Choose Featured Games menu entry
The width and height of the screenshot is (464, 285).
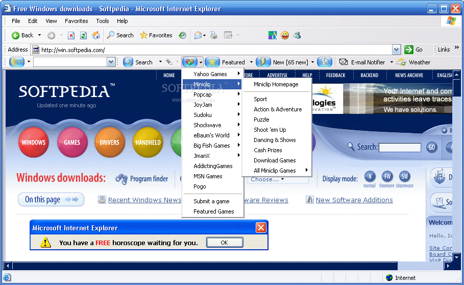coord(213,211)
